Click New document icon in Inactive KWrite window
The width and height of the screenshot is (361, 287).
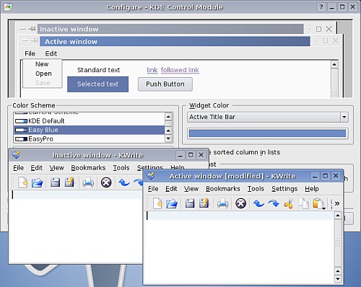23,182
